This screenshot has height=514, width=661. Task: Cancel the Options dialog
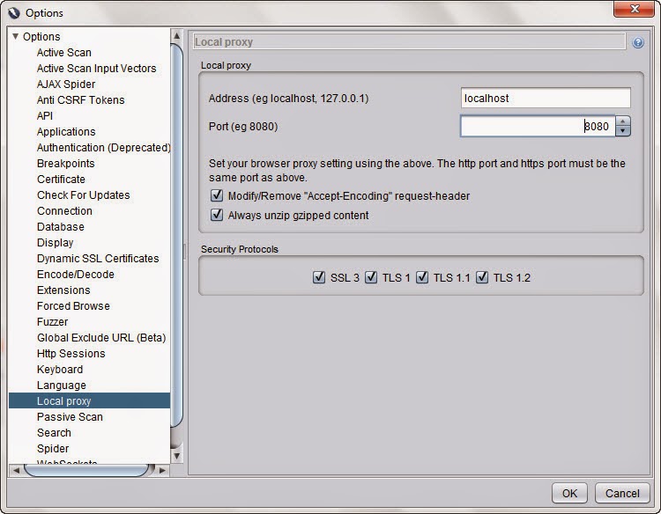[x=622, y=493]
